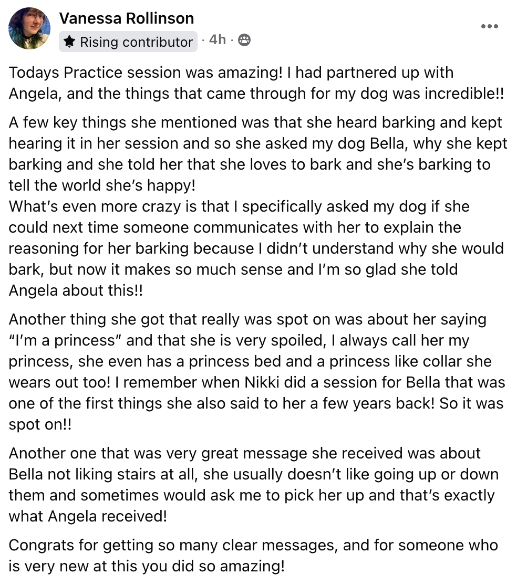Select the 'Todays Practice session was amazing' line
Image resolution: width=517 pixels, height=584 pixels.
point(231,72)
